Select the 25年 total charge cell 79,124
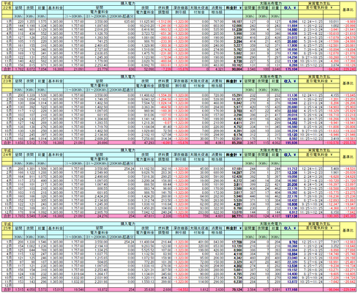Screen dimensions: 358x293 (234, 290)
